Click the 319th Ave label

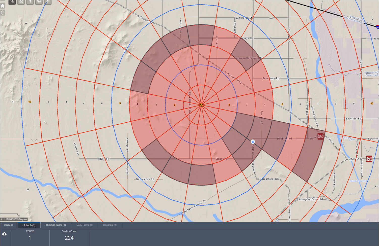[335, 180]
